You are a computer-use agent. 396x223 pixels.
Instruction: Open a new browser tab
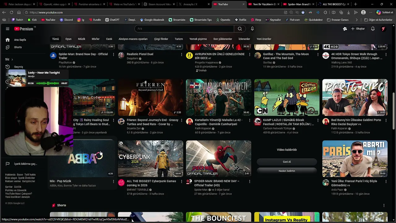355,4
